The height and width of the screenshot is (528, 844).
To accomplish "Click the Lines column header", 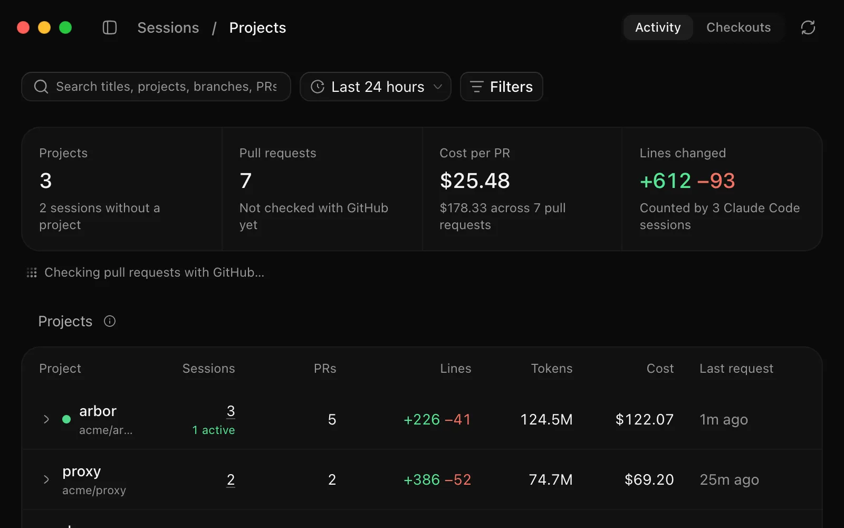I will coord(456,369).
